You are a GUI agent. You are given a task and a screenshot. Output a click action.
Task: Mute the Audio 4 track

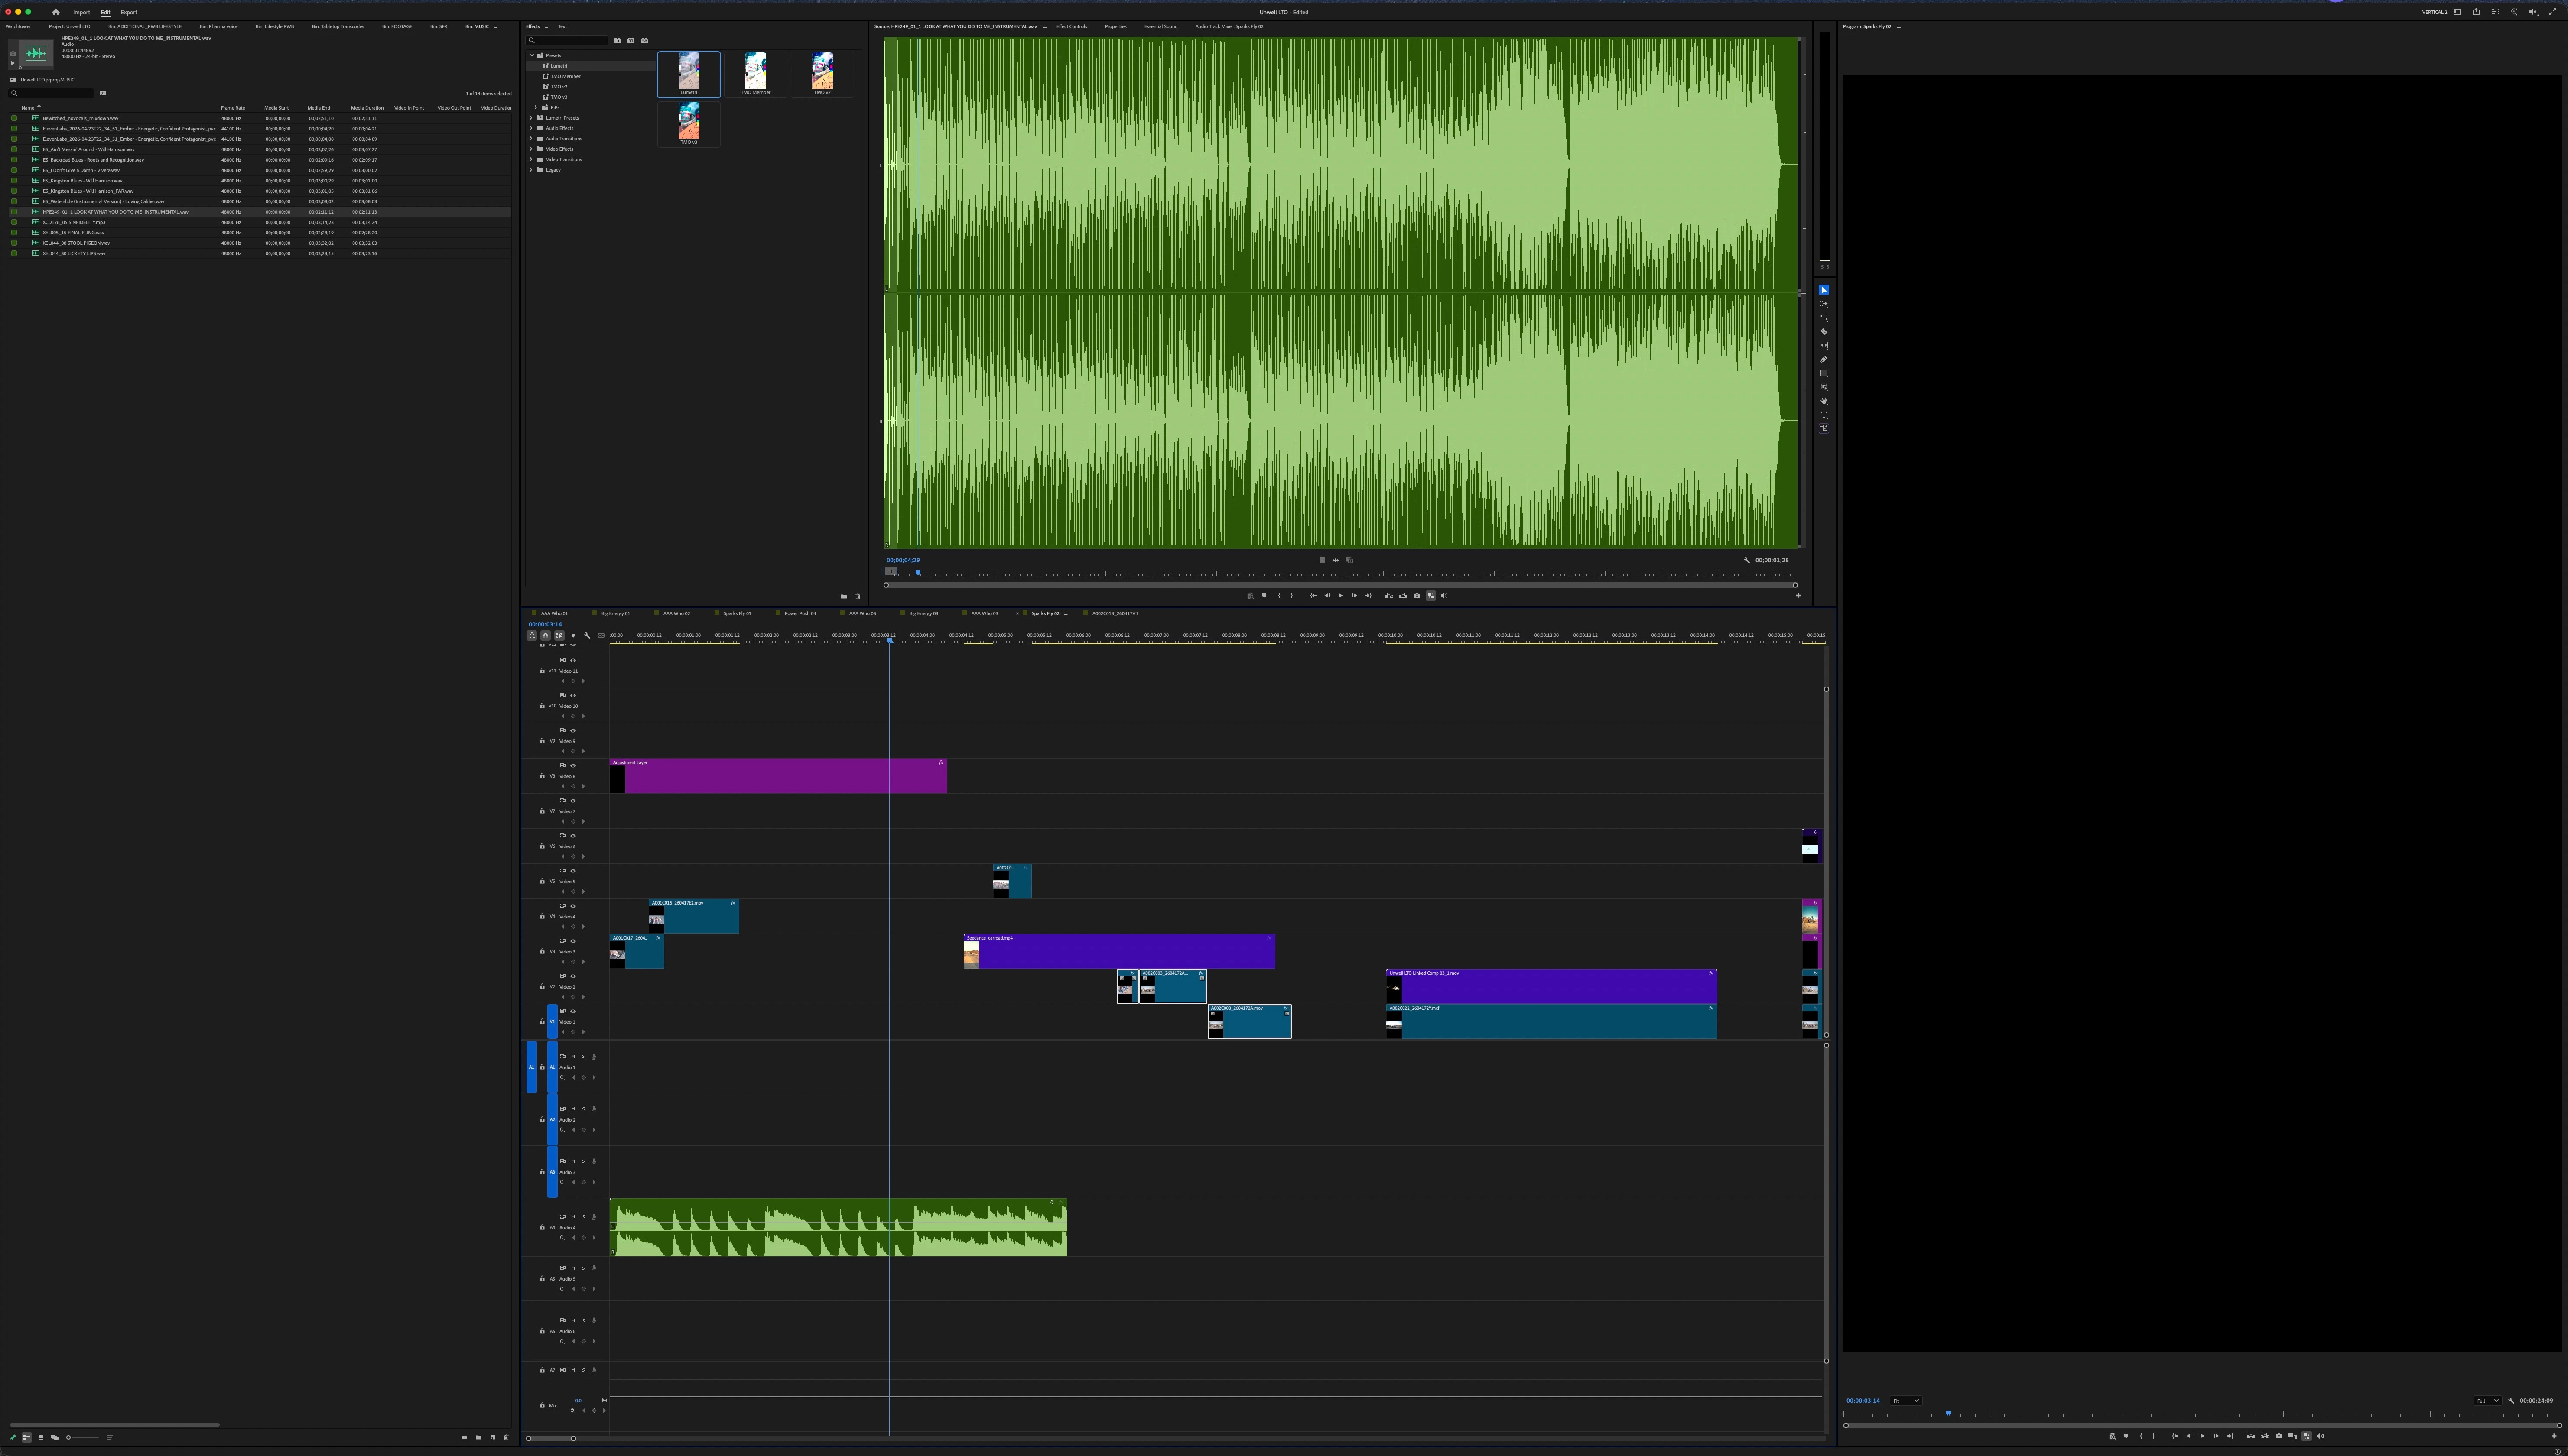(573, 1217)
